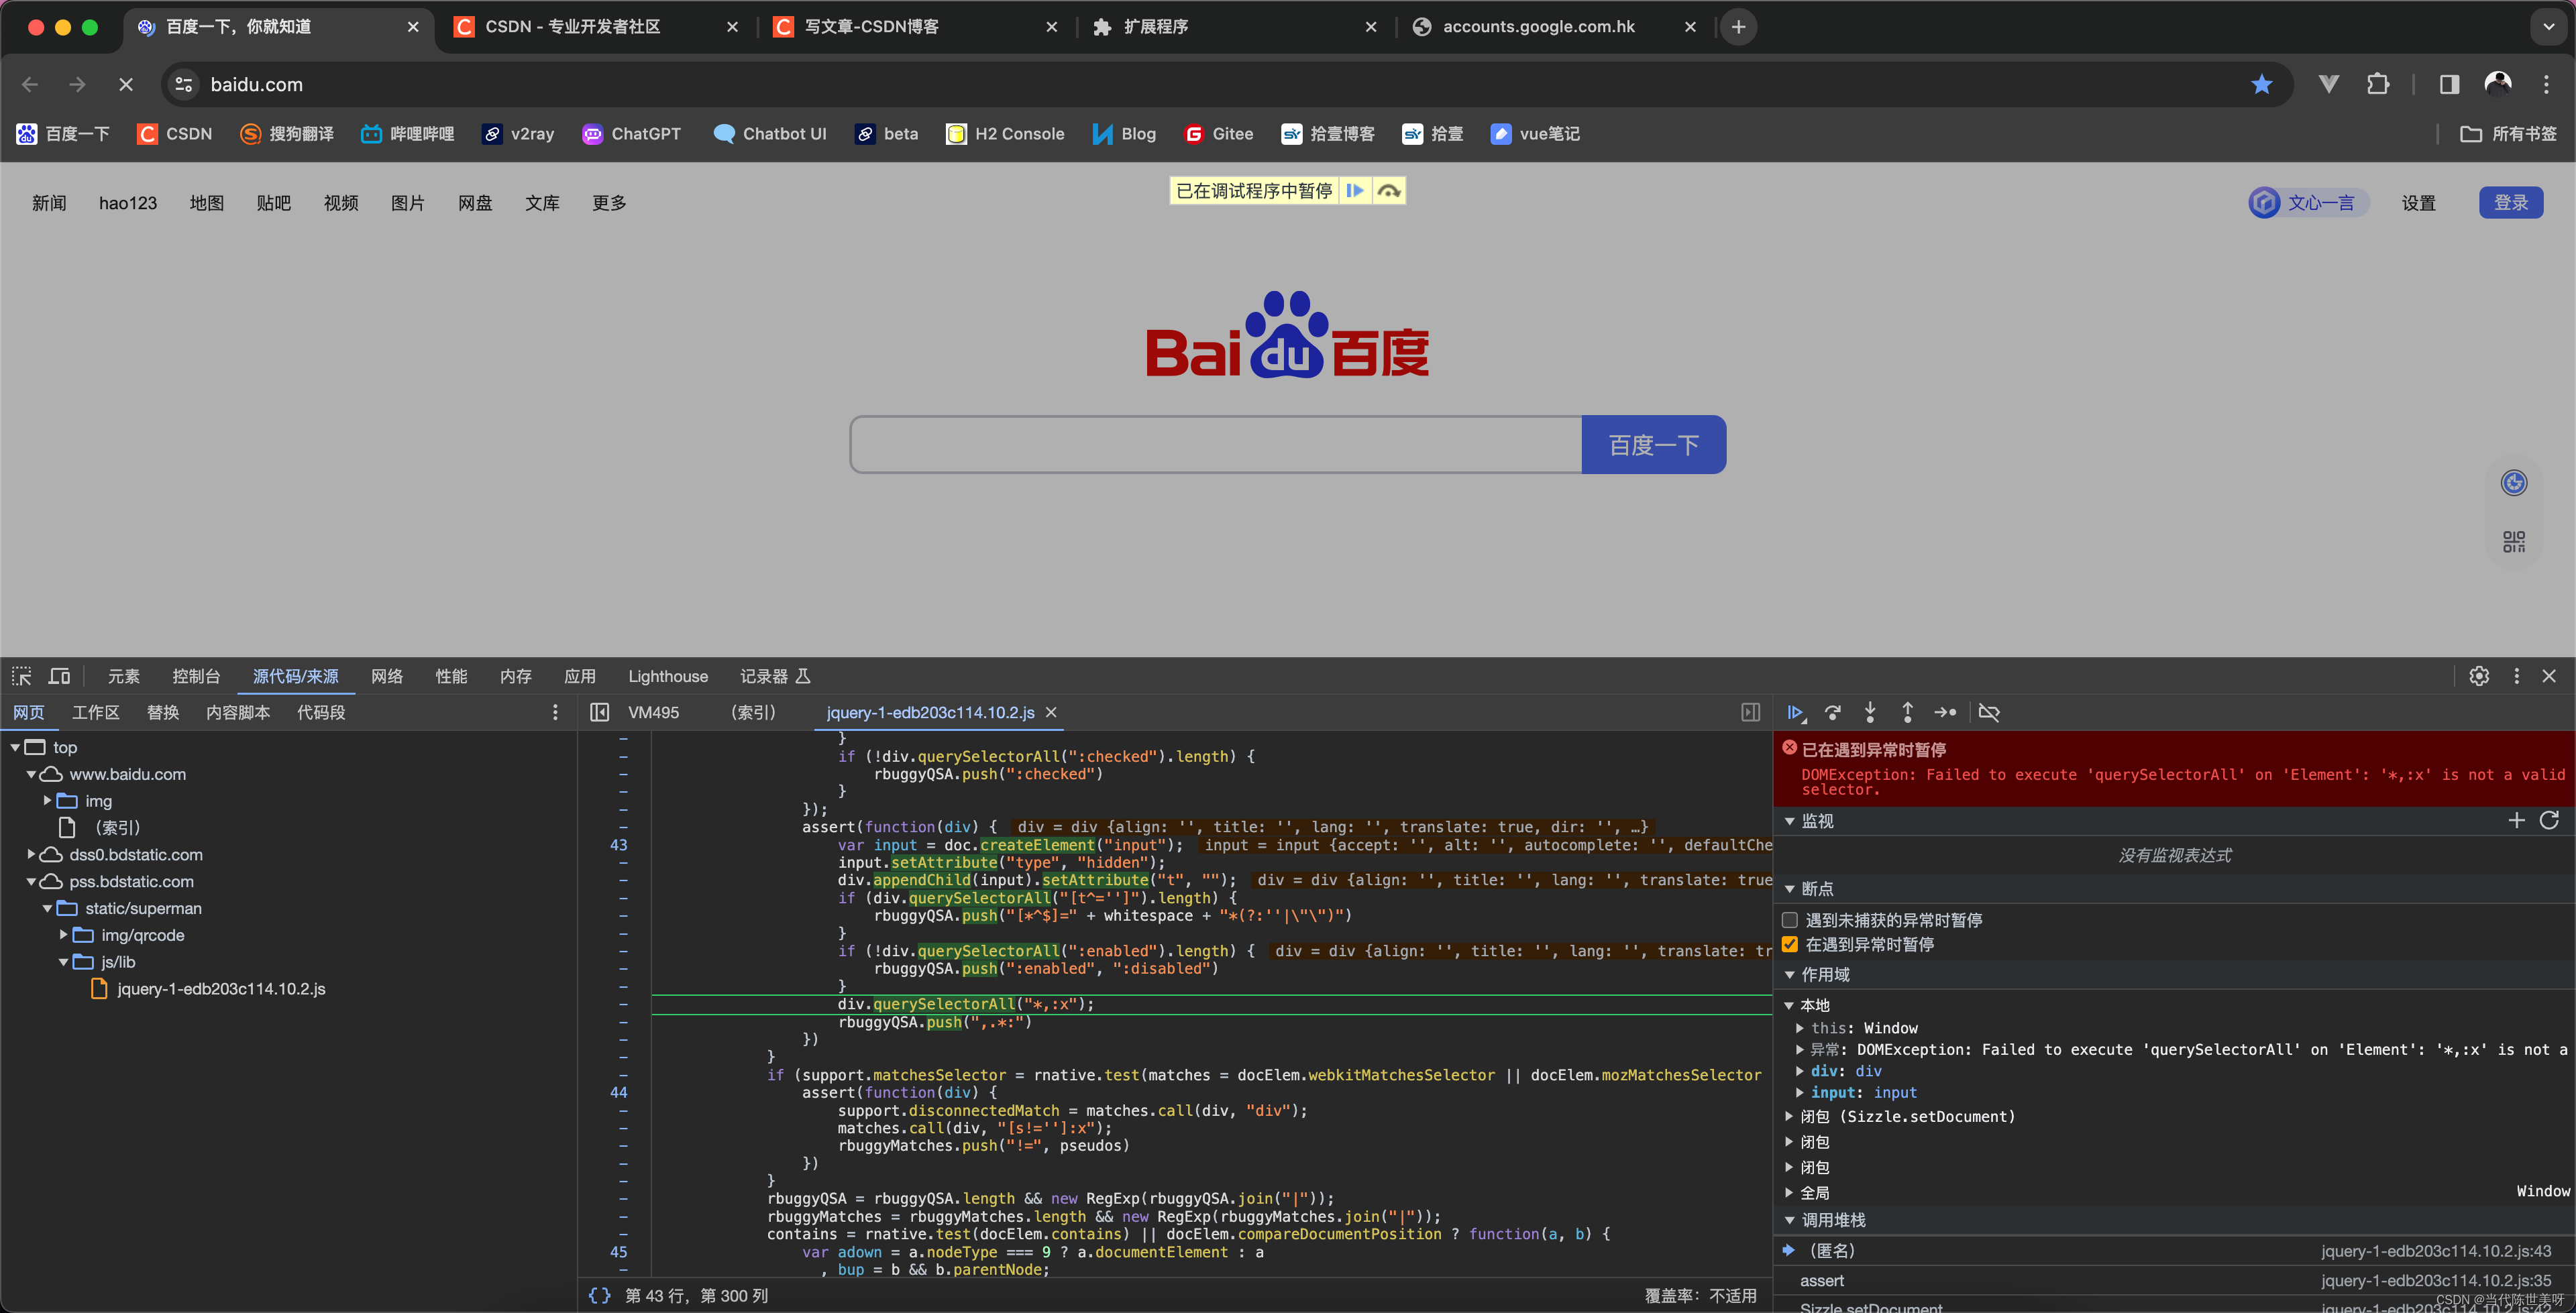Close the jquery-1-edb203c114.10.2.js editor tab
The image size is (2576, 1313).
point(1051,712)
